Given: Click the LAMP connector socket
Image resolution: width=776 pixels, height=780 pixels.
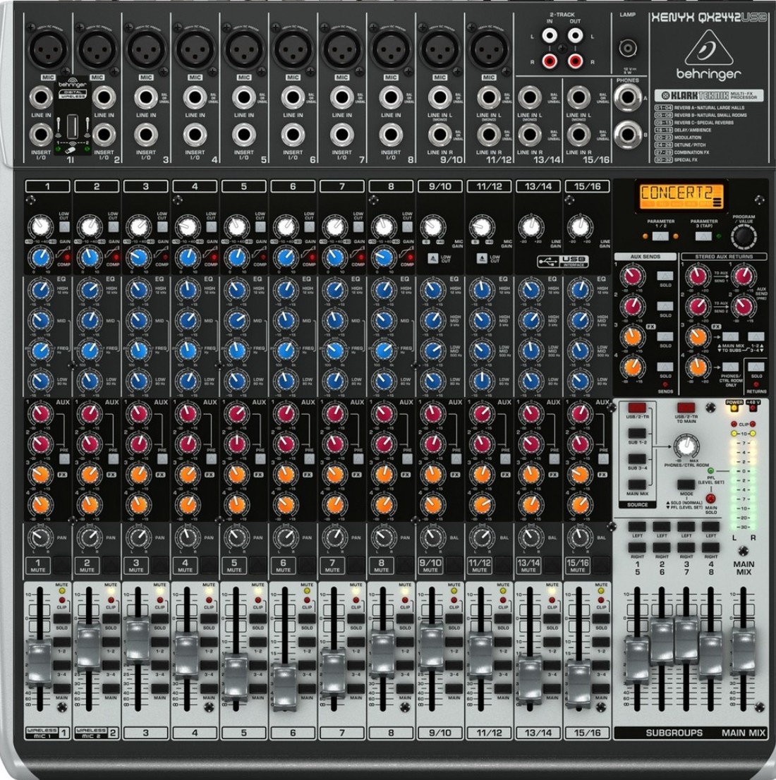Looking at the screenshot, I should click(627, 49).
